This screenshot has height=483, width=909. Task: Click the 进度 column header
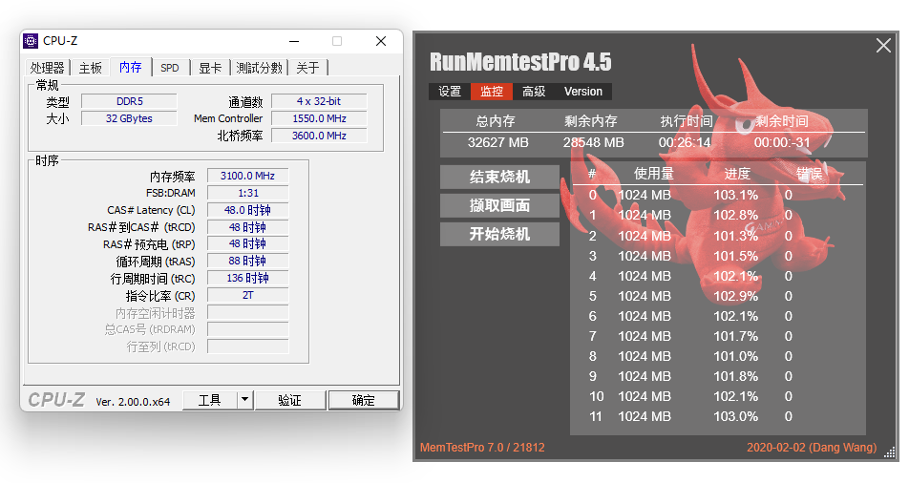pyautogui.click(x=737, y=174)
